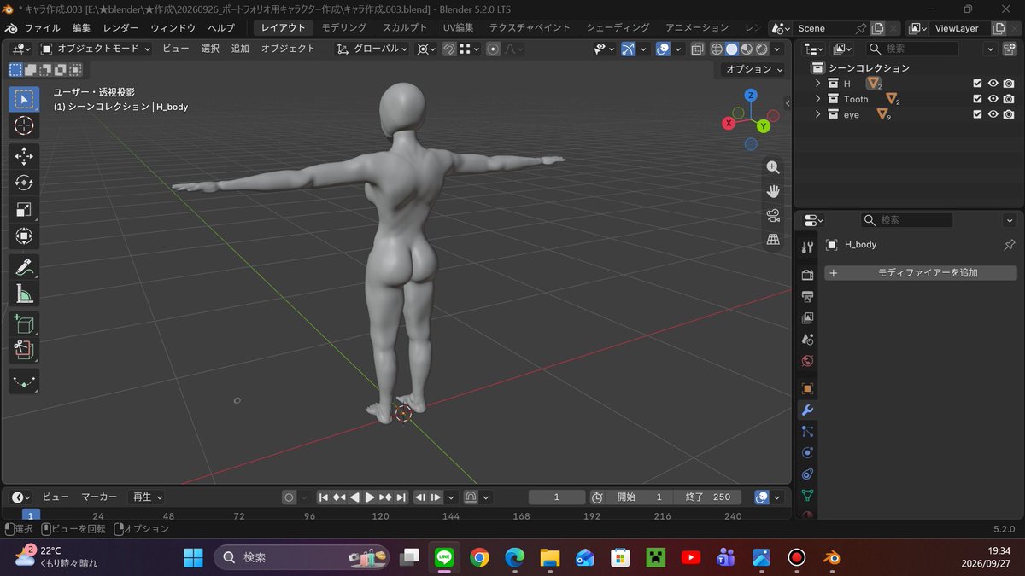Pin the H_body properties context

click(1009, 245)
